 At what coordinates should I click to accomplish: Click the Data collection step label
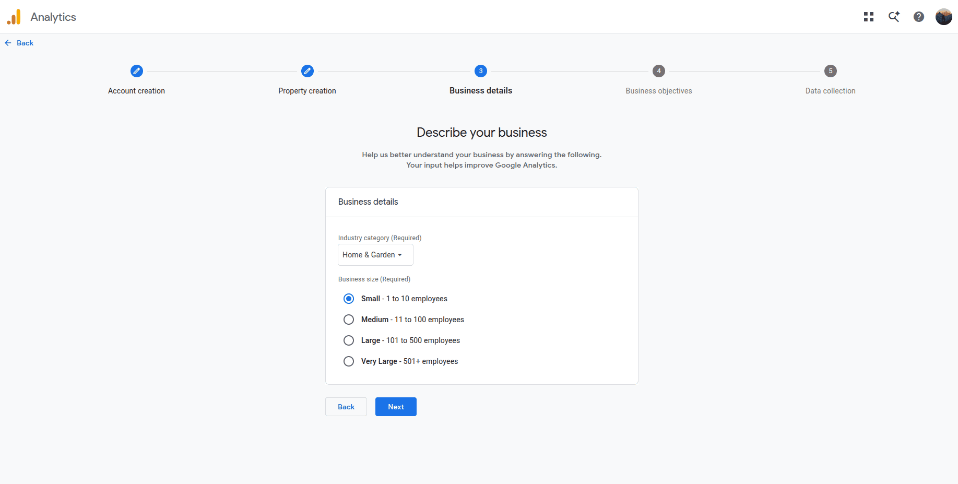[831, 91]
